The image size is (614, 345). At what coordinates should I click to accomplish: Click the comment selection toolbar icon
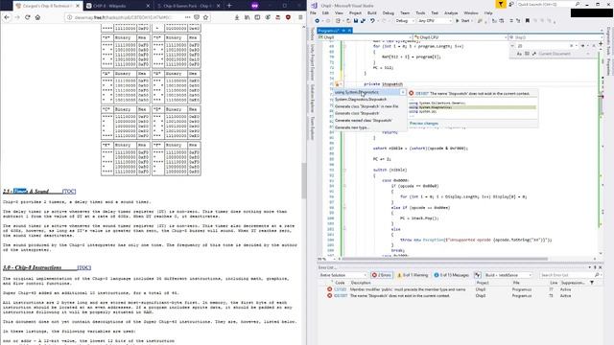(x=511, y=21)
